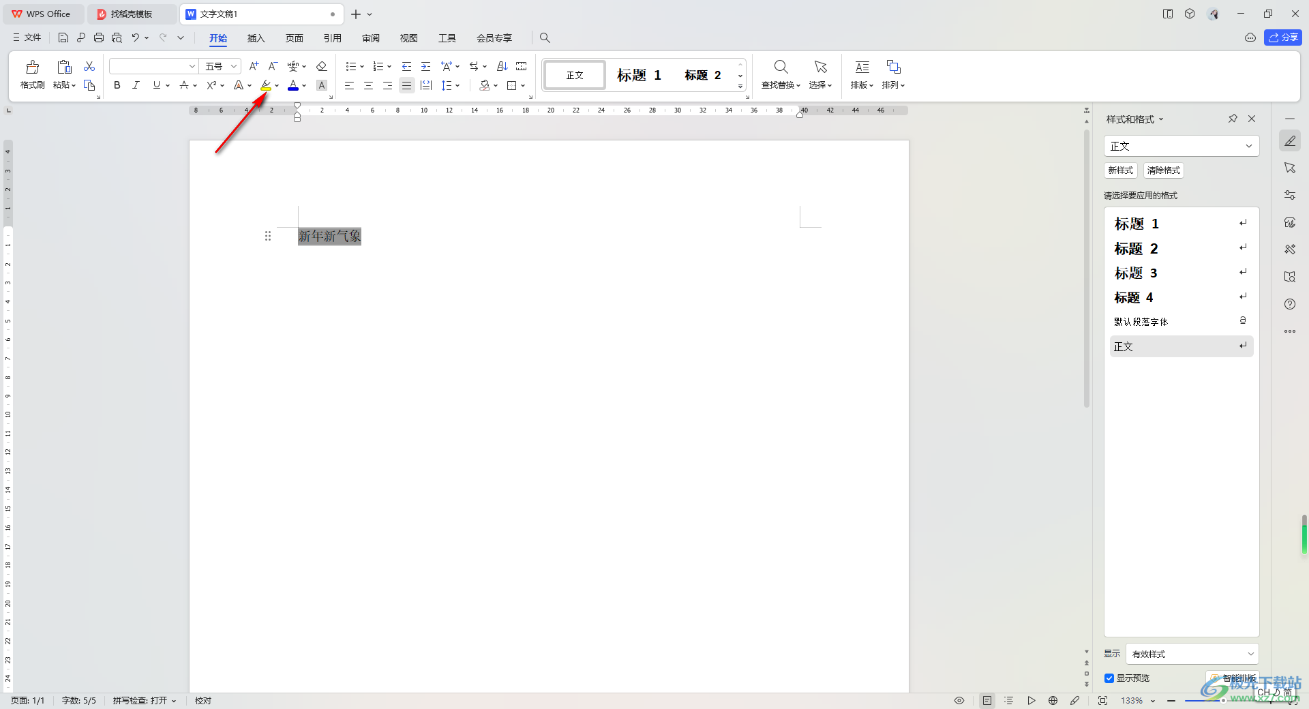Decrease font size with the A- icon
1309x709 pixels.
273,66
